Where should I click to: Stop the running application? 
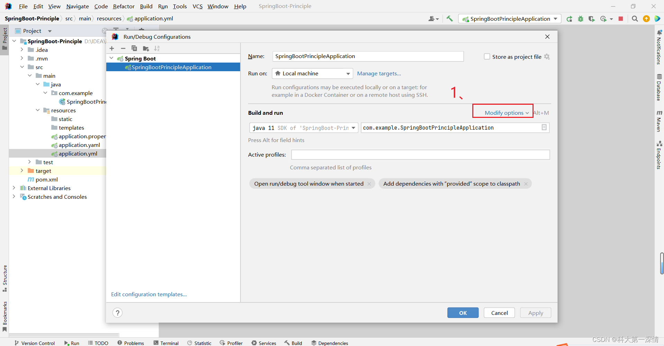tap(621, 19)
